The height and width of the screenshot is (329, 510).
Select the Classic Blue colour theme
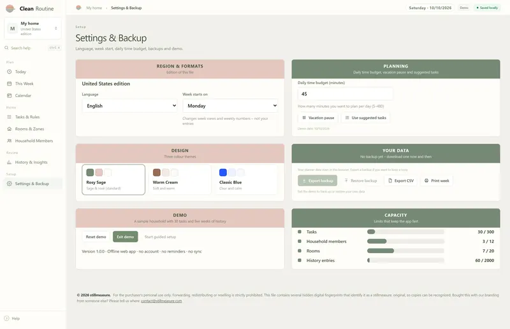(x=246, y=180)
